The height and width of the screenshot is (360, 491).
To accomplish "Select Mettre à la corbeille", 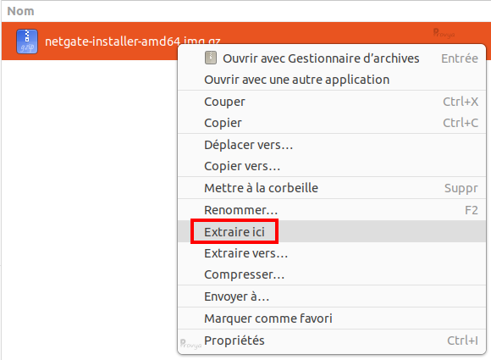I will pyautogui.click(x=332, y=188).
